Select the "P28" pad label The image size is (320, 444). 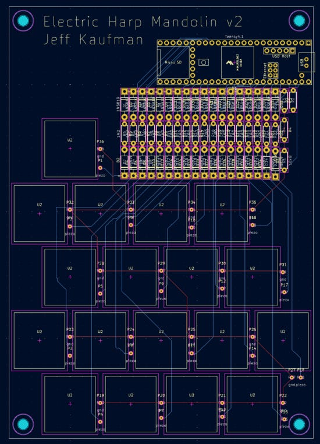click(100, 263)
